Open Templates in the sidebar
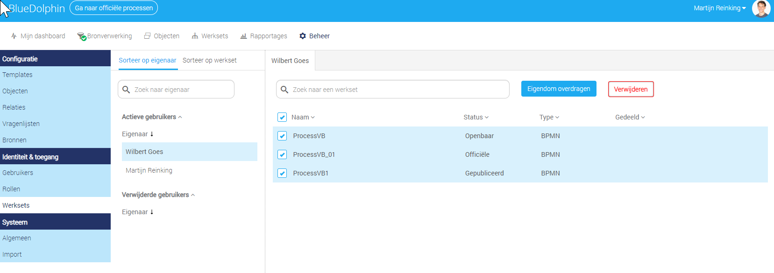The width and height of the screenshot is (774, 273). tap(55, 75)
